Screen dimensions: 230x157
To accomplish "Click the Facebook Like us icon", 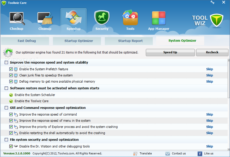I will coord(200,154).
